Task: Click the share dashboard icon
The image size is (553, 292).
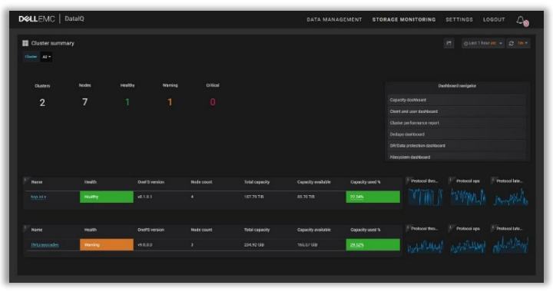Action: (449, 43)
